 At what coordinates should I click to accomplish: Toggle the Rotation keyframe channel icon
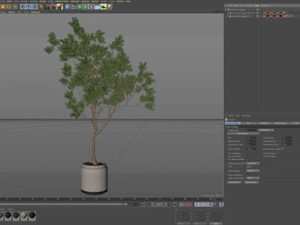[x=206, y=204]
